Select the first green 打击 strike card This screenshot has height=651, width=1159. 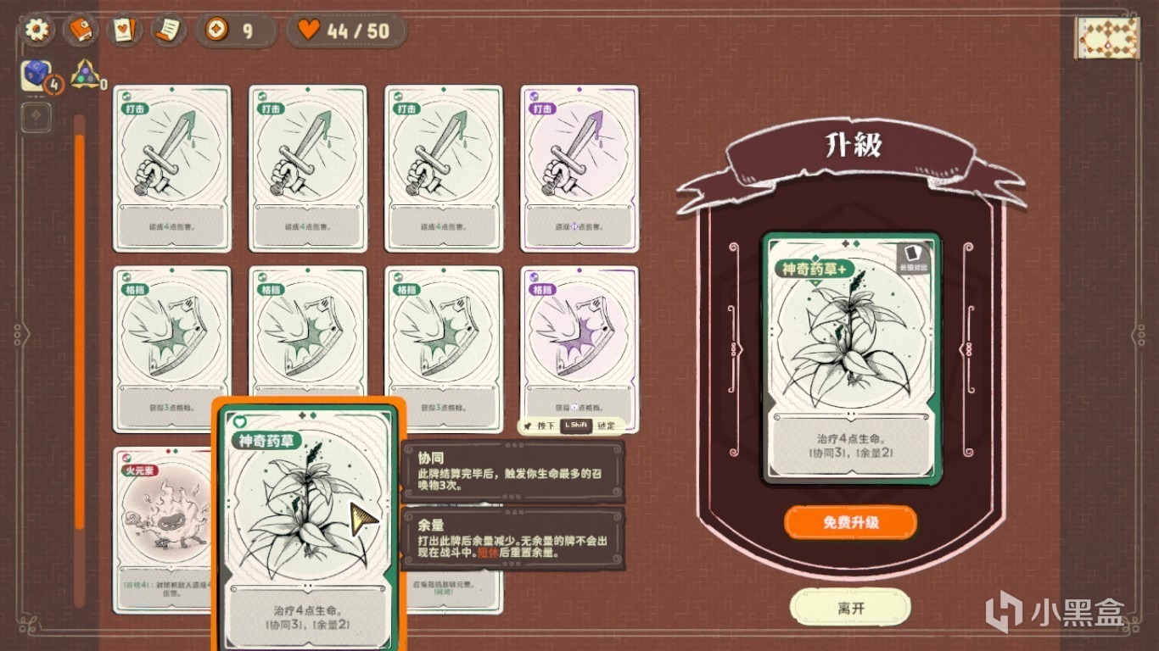172,169
